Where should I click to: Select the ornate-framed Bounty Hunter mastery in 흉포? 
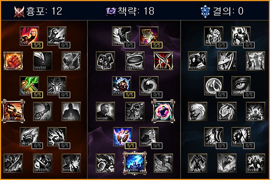pyautogui.click(x=13, y=111)
